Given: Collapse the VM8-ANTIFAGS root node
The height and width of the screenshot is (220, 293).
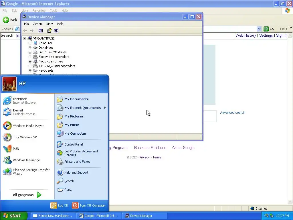Looking at the screenshot, I should coord(25,38).
